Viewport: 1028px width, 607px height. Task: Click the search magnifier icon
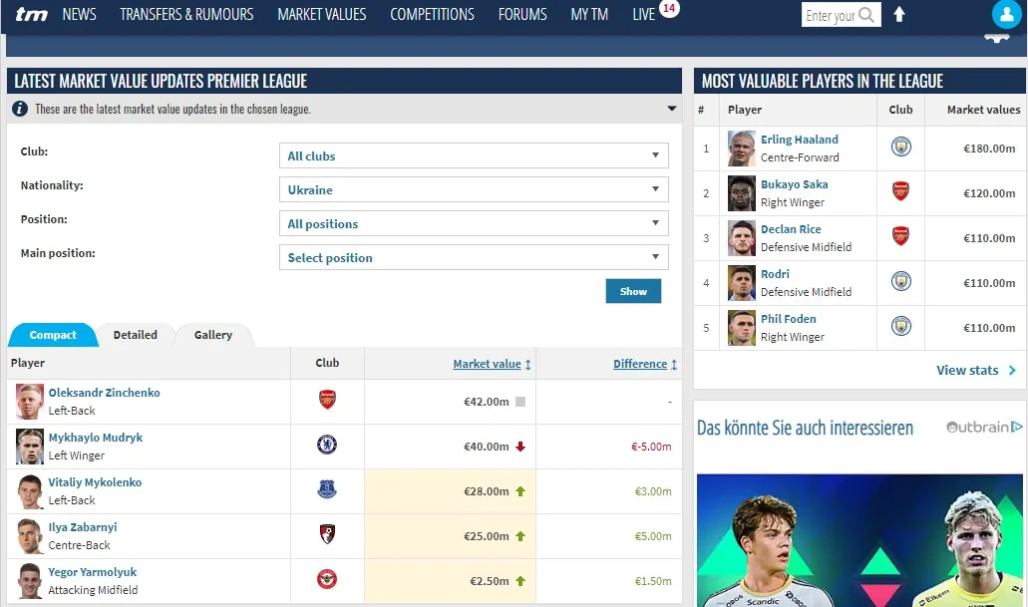(x=867, y=15)
